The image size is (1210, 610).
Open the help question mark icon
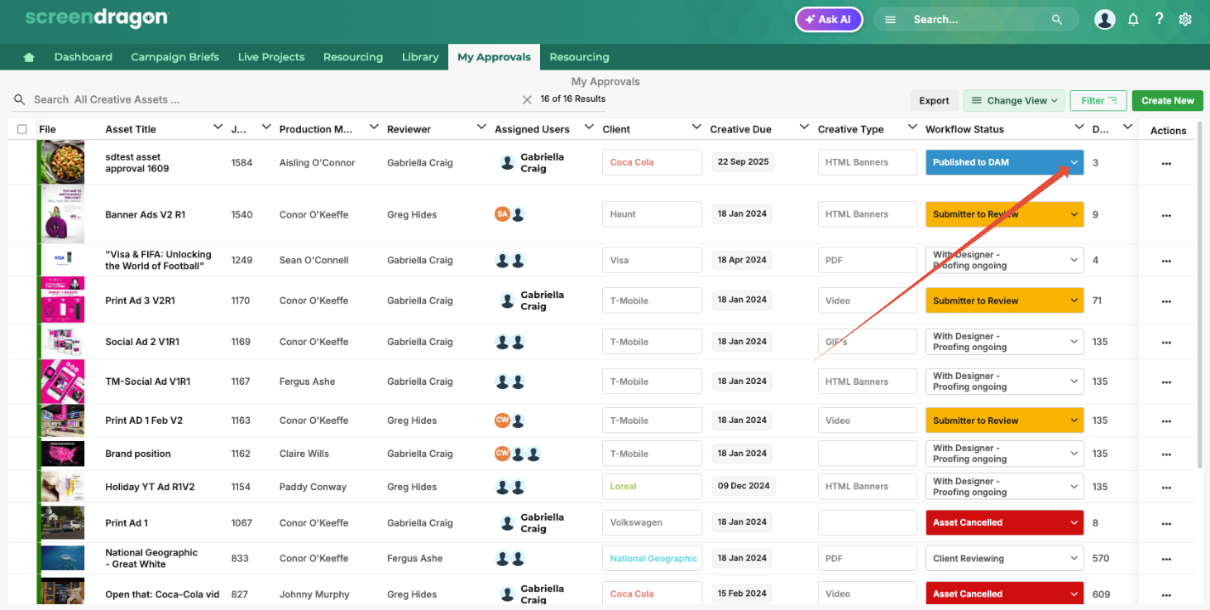1159,19
